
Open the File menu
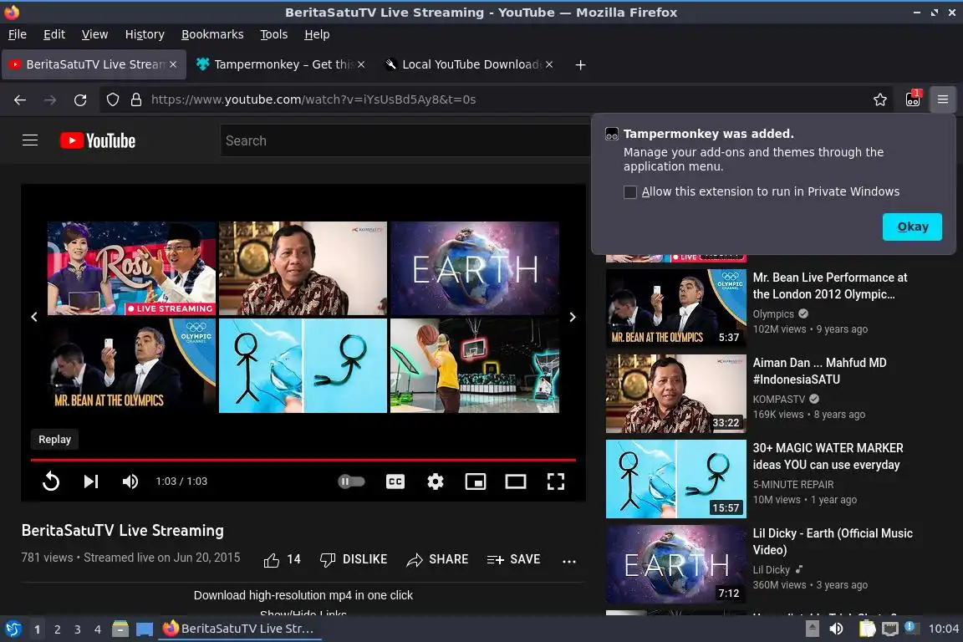point(18,34)
